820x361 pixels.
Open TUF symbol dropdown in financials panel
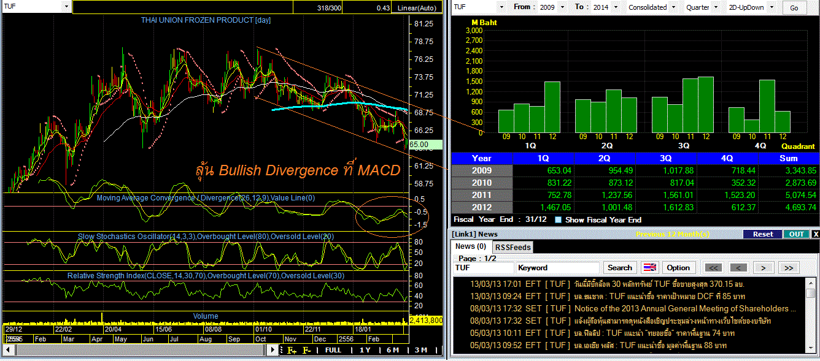click(x=501, y=7)
